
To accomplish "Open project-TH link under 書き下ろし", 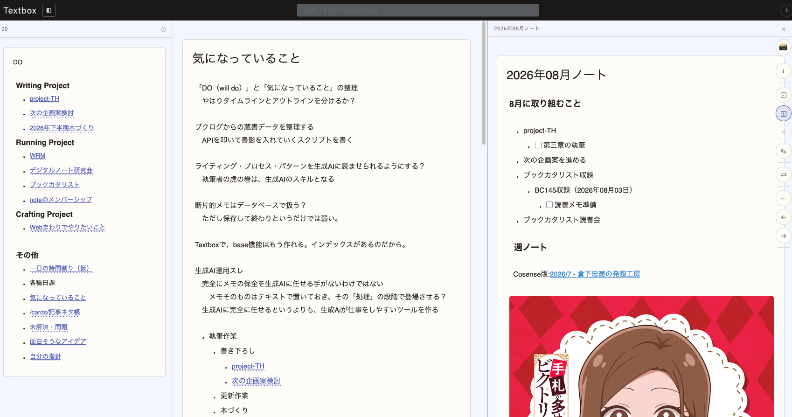I will (x=248, y=367).
